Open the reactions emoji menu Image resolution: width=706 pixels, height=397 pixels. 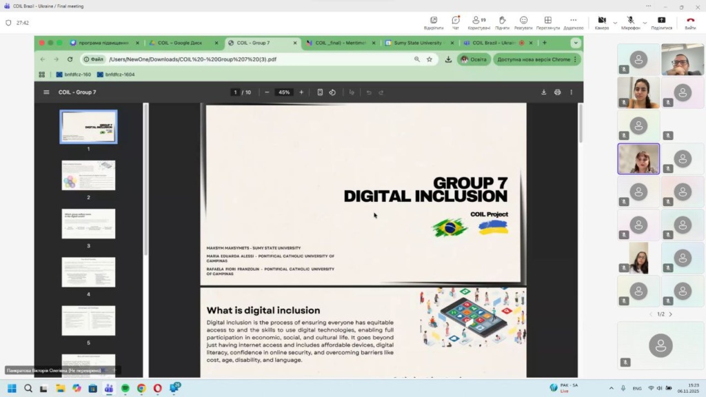(524, 21)
